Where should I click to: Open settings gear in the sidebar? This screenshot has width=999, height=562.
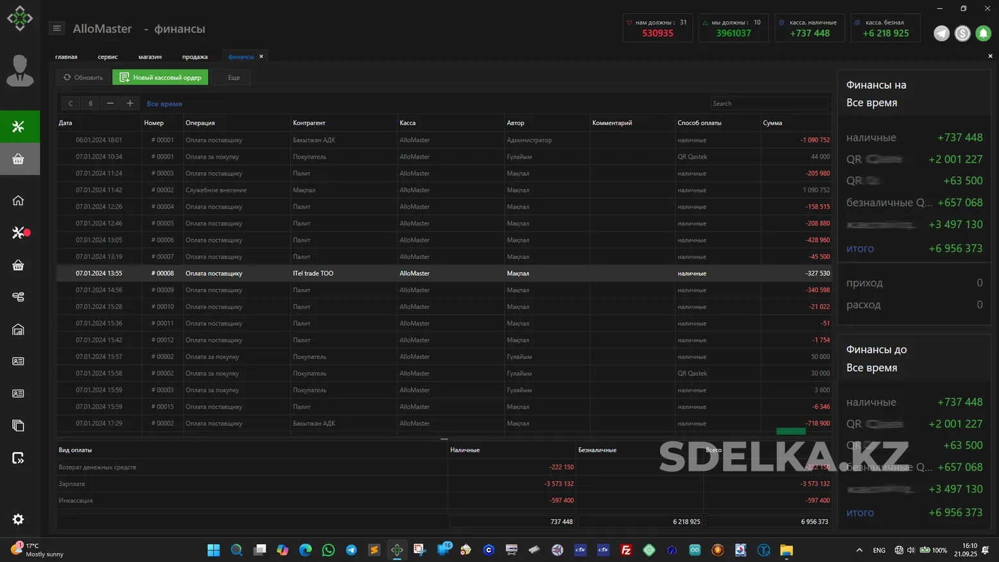click(19, 519)
